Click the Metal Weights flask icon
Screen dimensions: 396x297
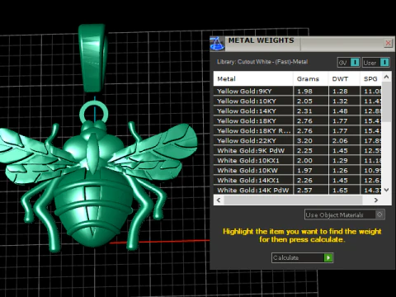217,44
